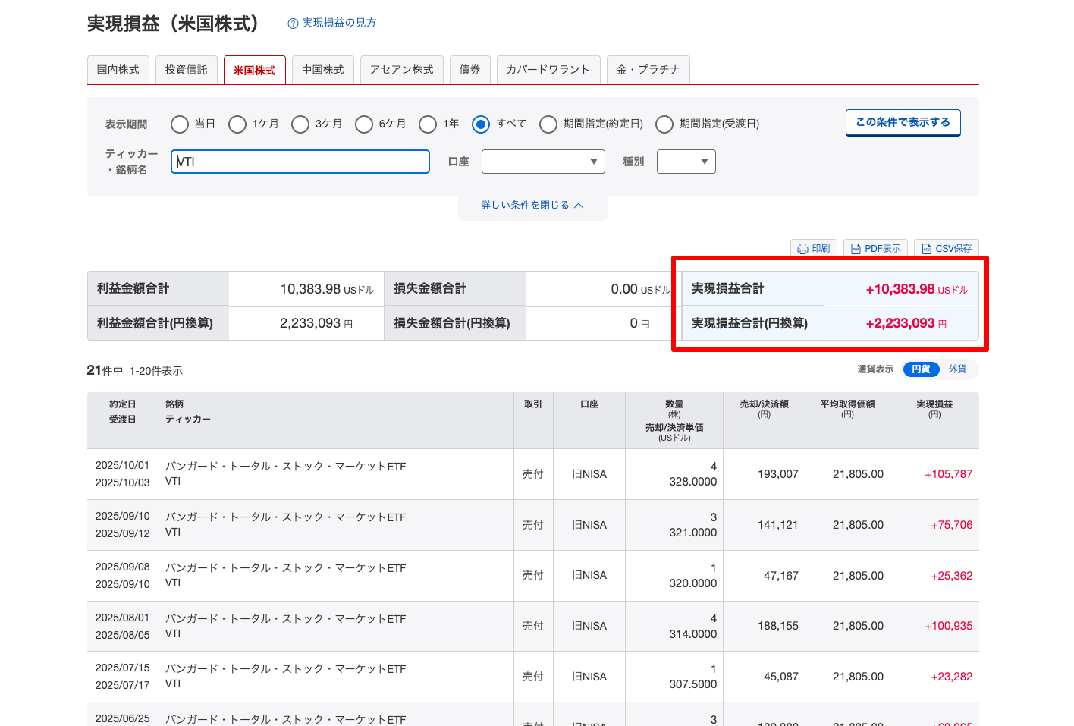The height and width of the screenshot is (726, 1074).
Task: Open the 口座 account dropdown
Action: coord(543,162)
